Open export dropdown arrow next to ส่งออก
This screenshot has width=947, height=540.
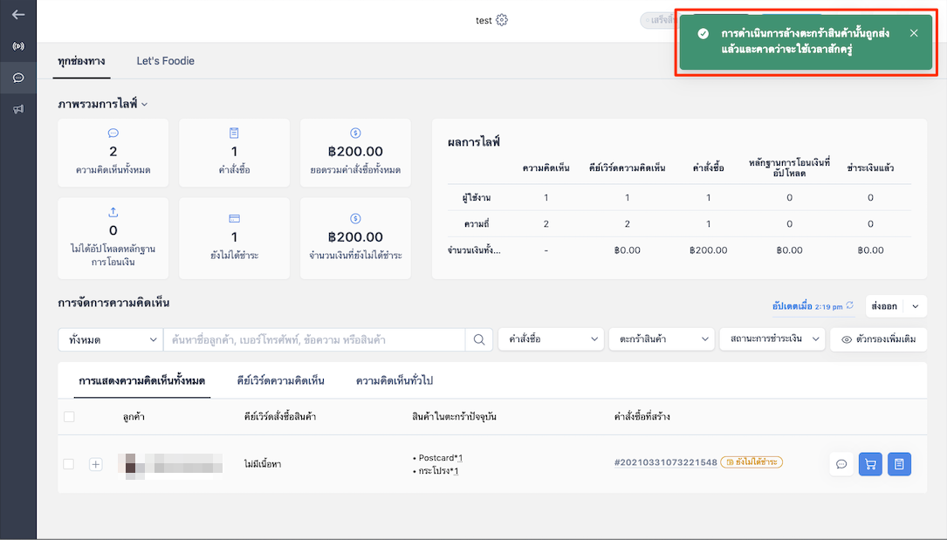point(916,306)
